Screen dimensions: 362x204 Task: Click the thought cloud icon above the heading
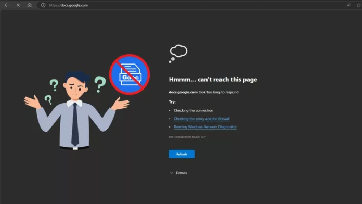[178, 54]
